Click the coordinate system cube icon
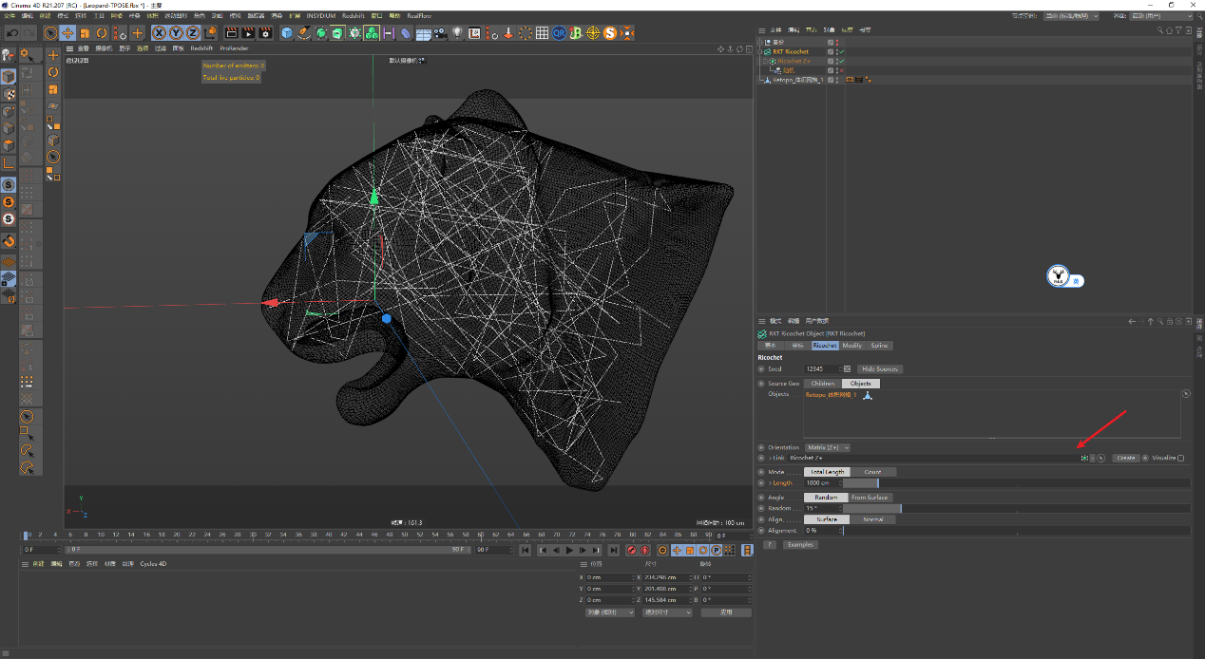The width and height of the screenshot is (1205, 659). 211,33
